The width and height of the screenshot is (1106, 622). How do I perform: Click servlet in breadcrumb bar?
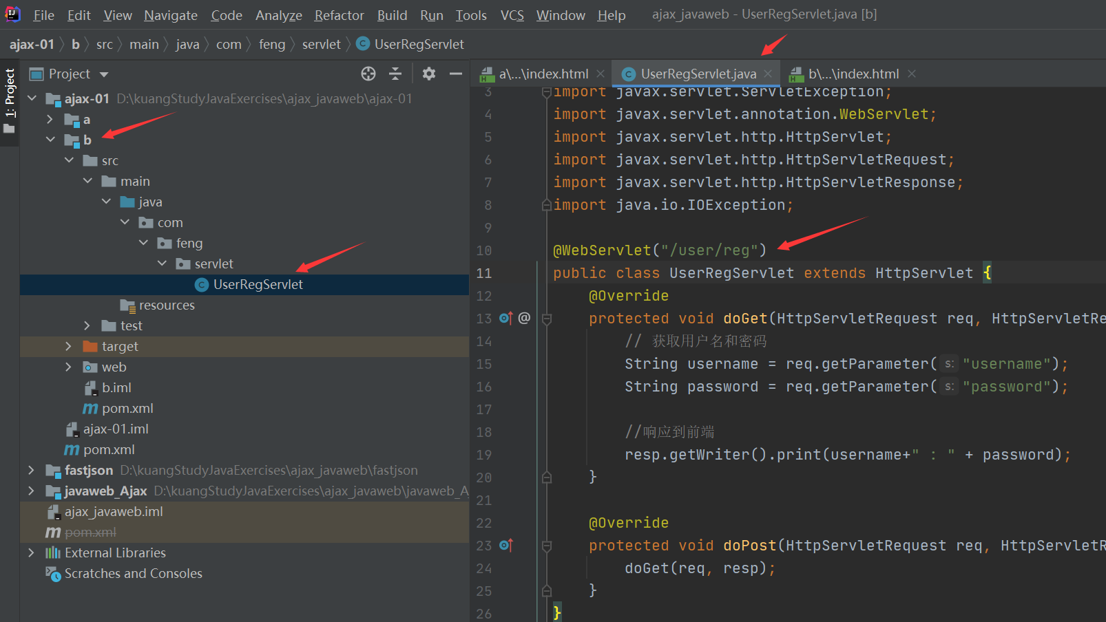[321, 44]
